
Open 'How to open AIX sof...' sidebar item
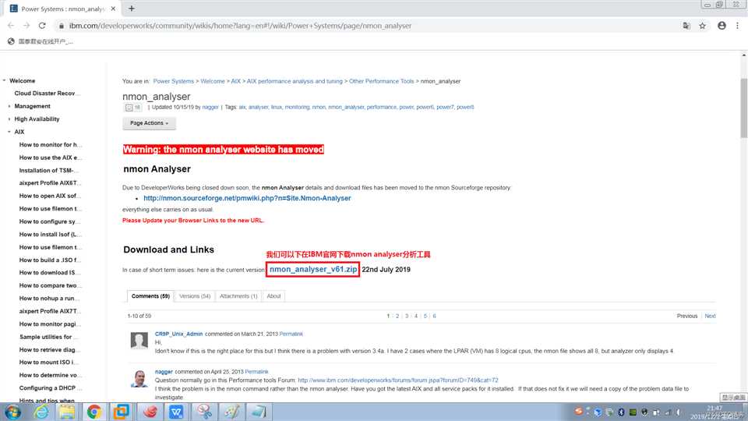[x=50, y=196]
